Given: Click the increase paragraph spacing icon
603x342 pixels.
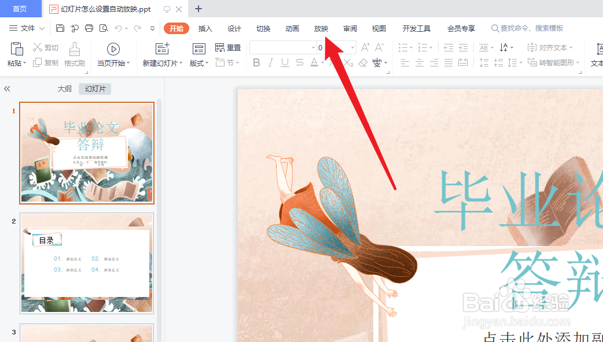Looking at the screenshot, I should [484, 62].
